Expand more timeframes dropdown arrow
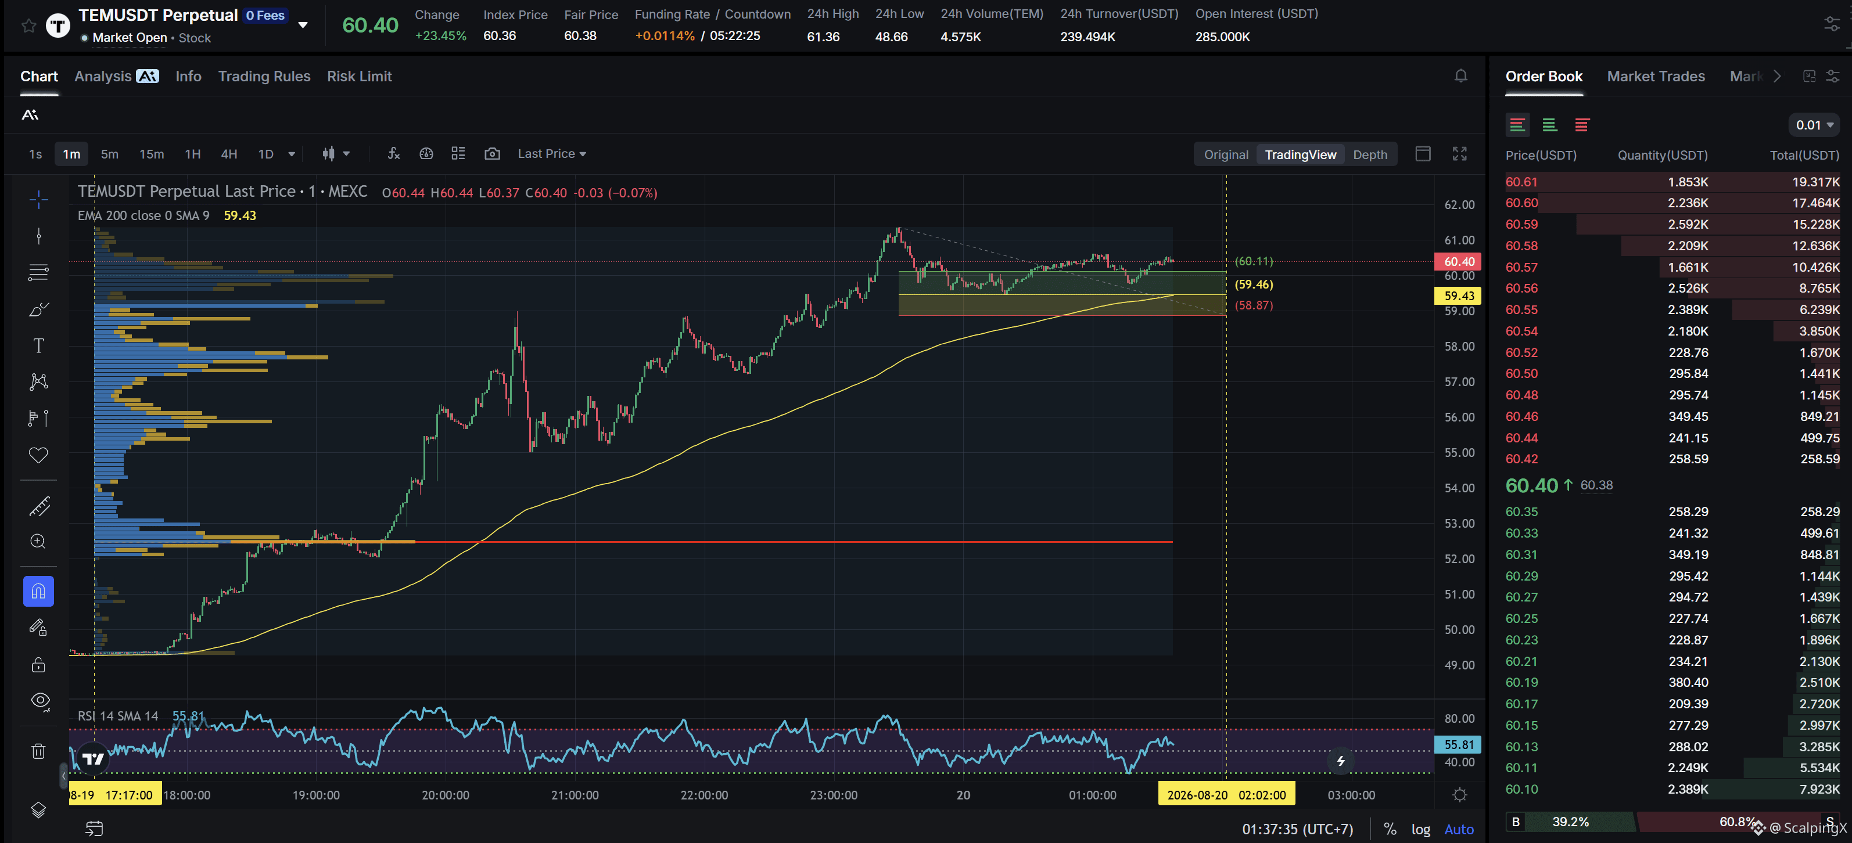The width and height of the screenshot is (1852, 843). click(x=291, y=154)
